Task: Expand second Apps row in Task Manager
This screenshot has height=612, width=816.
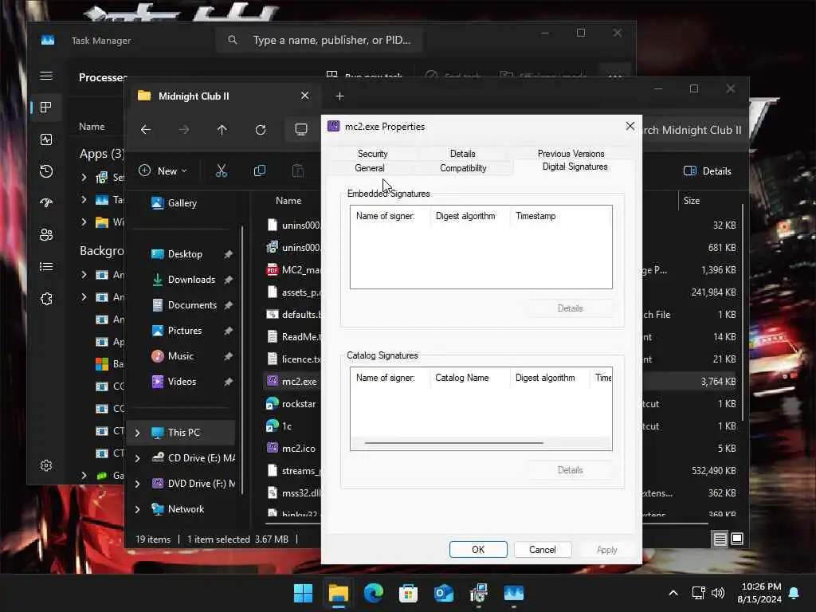Action: click(x=84, y=199)
